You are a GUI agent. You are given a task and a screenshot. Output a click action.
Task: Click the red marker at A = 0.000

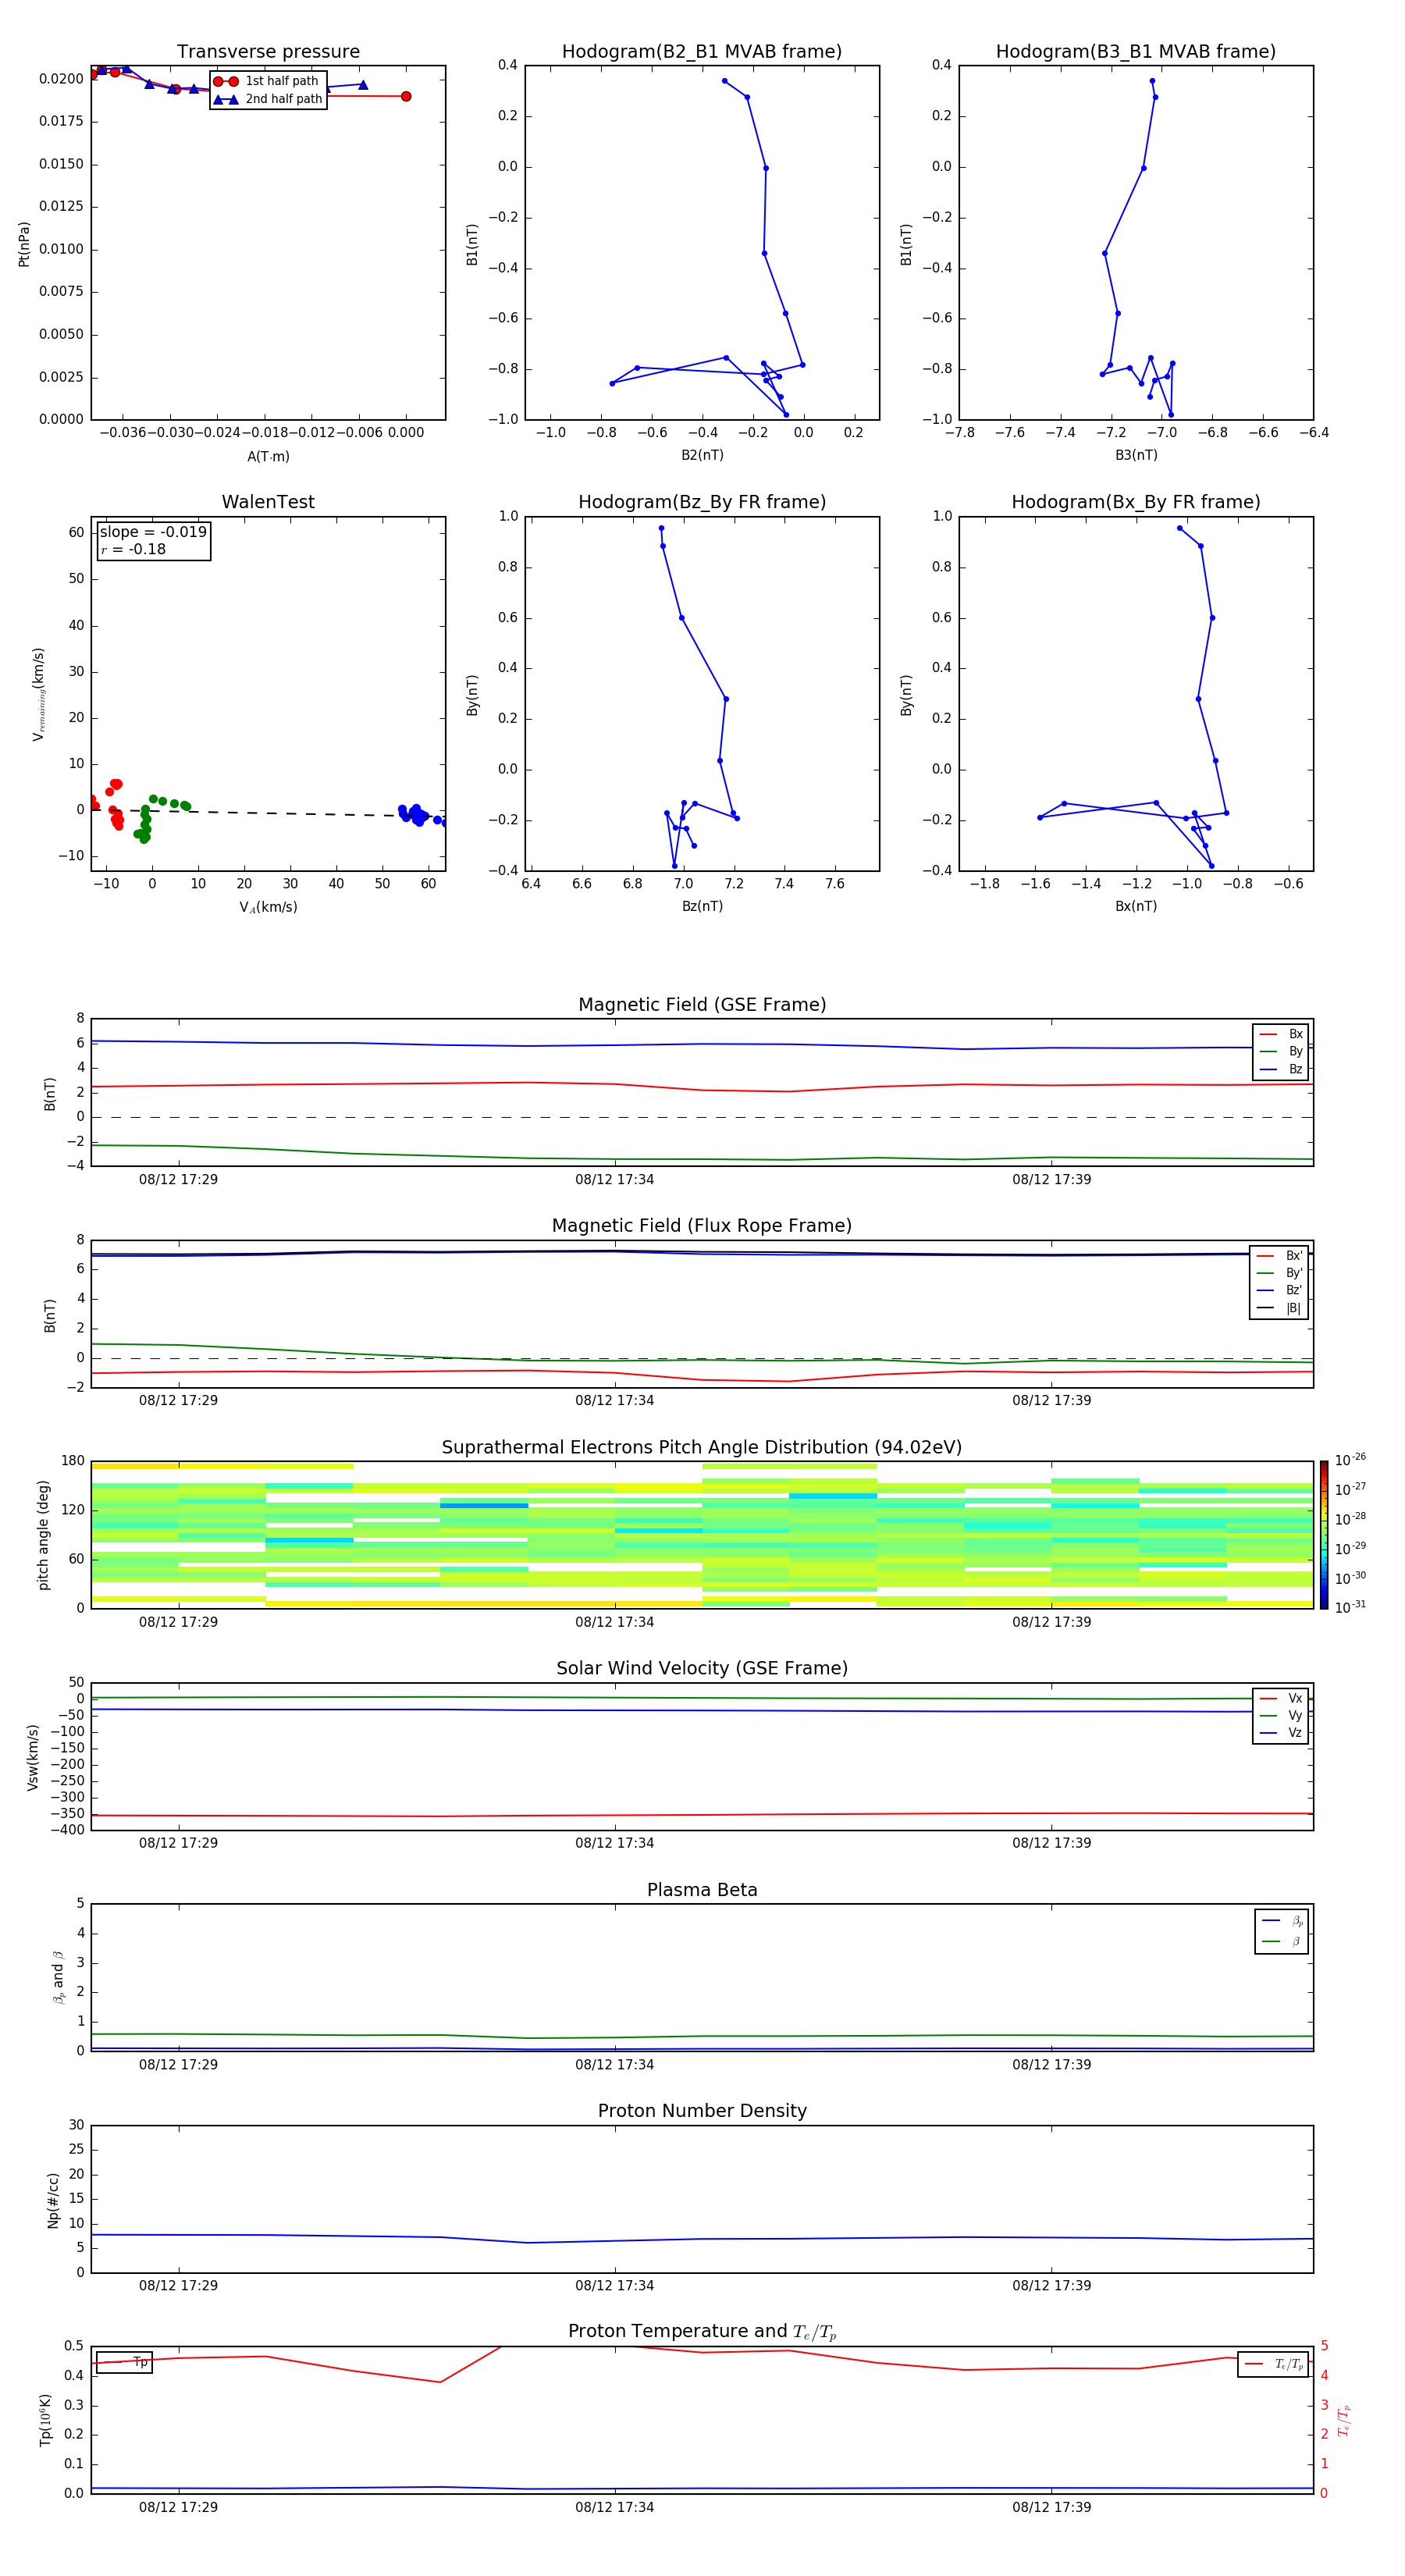tap(406, 96)
